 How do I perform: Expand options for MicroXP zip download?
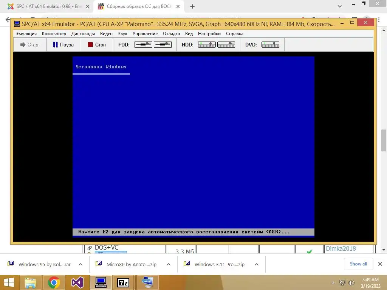tap(169, 264)
